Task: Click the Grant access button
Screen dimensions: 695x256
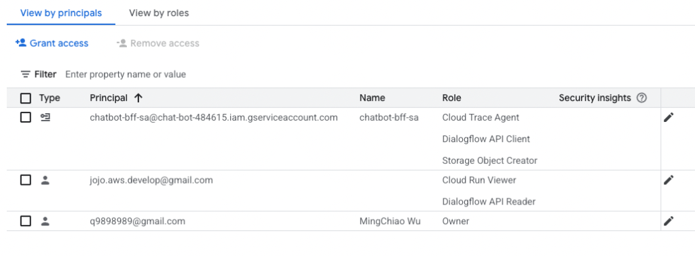Action: point(52,43)
